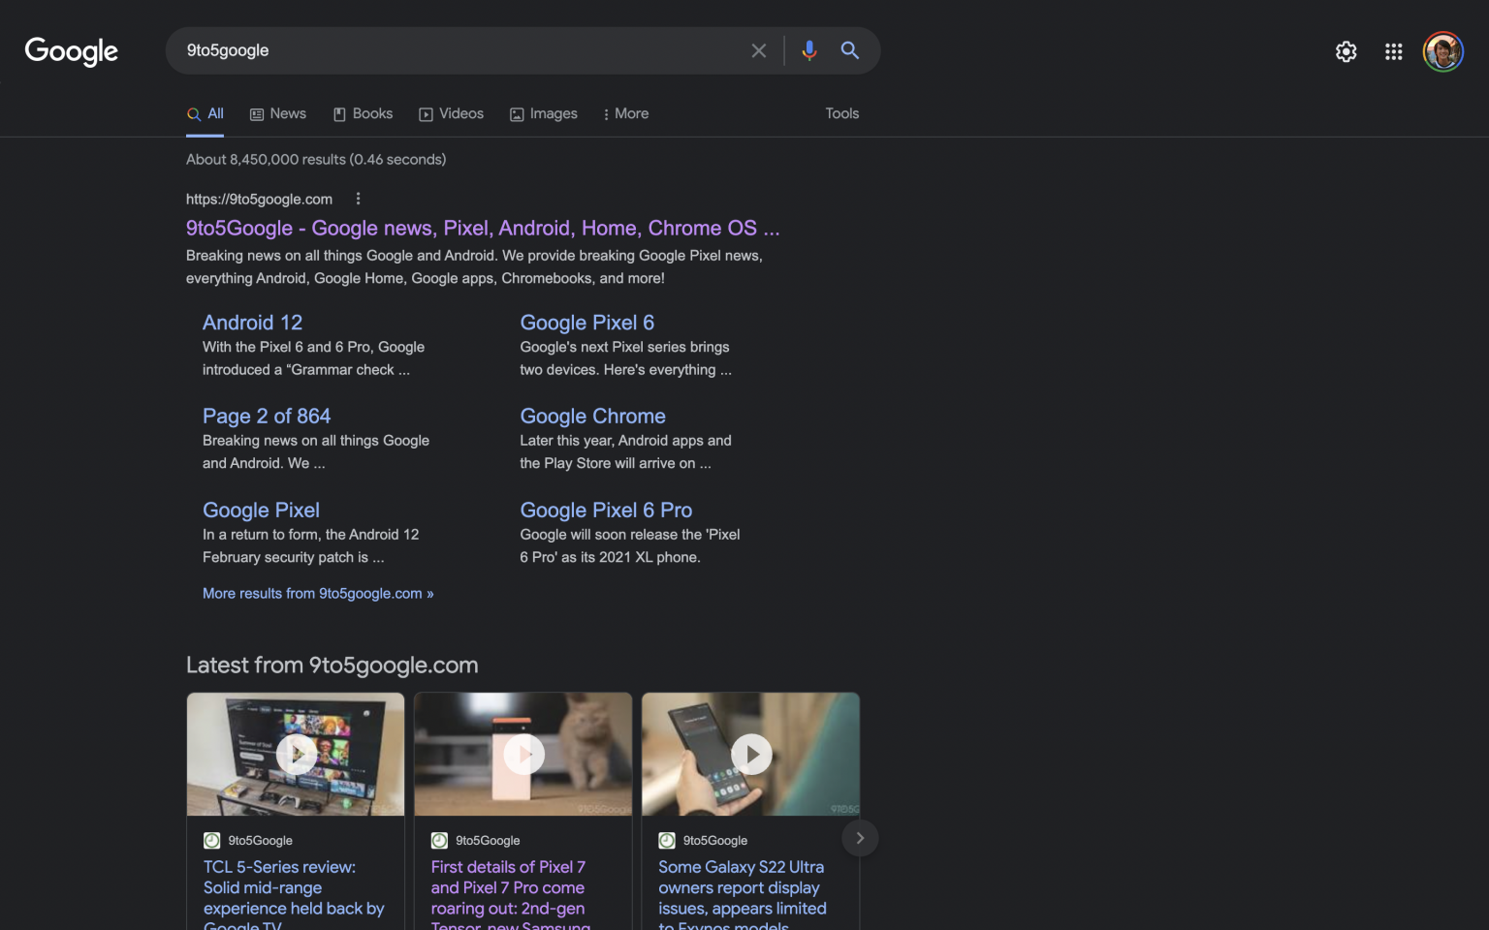Screen dimensions: 1489x930
Task: Clear the search query with the X icon
Action: [759, 50]
